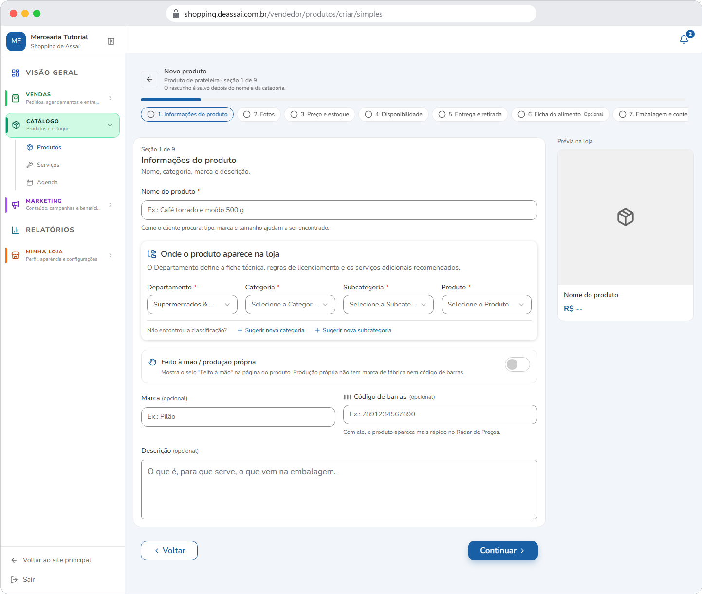The height and width of the screenshot is (594, 702).
Task: Collapse the sidebar panel icon
Action: [x=111, y=41]
